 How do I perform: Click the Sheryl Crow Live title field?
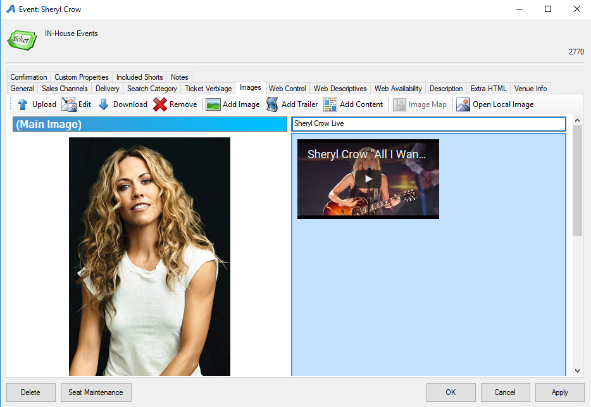click(x=428, y=123)
